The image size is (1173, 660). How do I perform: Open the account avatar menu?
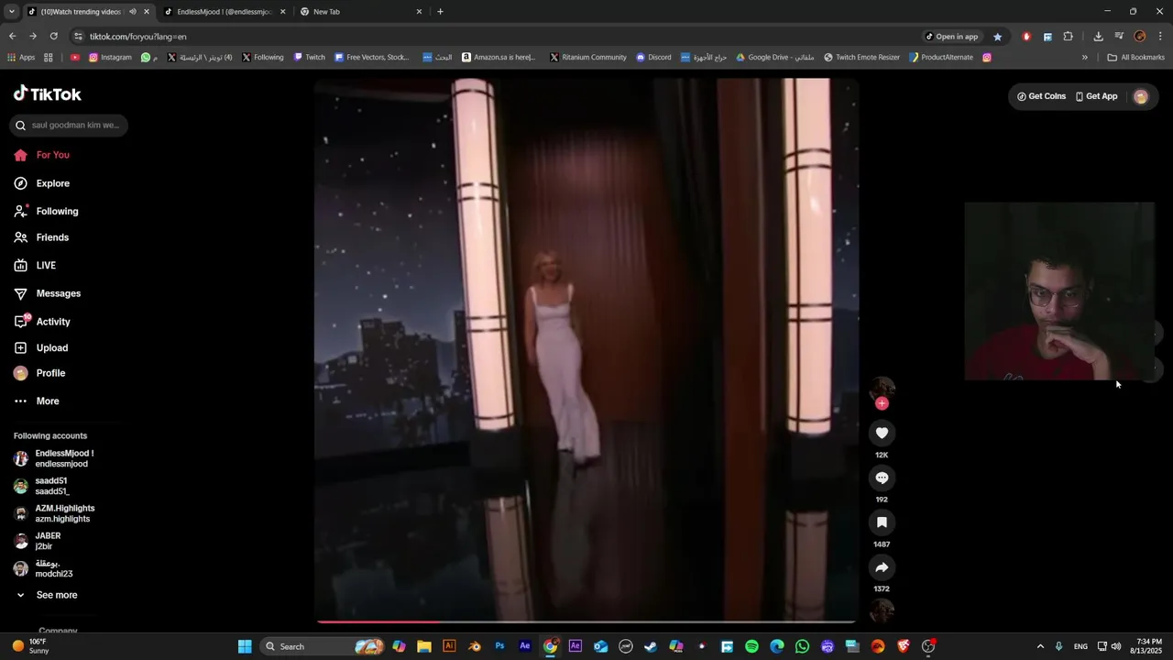pyautogui.click(x=1141, y=96)
